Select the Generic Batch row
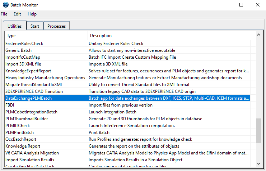This screenshot has height=171, width=266. [x=127, y=50]
